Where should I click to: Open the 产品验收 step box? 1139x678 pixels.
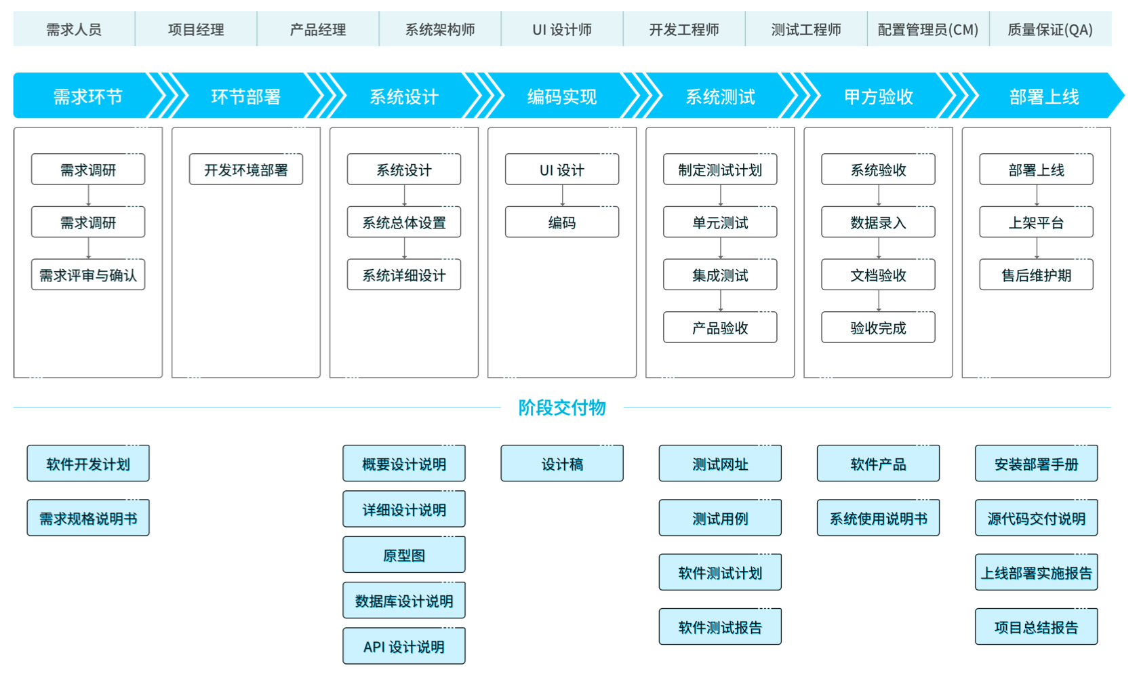(x=720, y=327)
